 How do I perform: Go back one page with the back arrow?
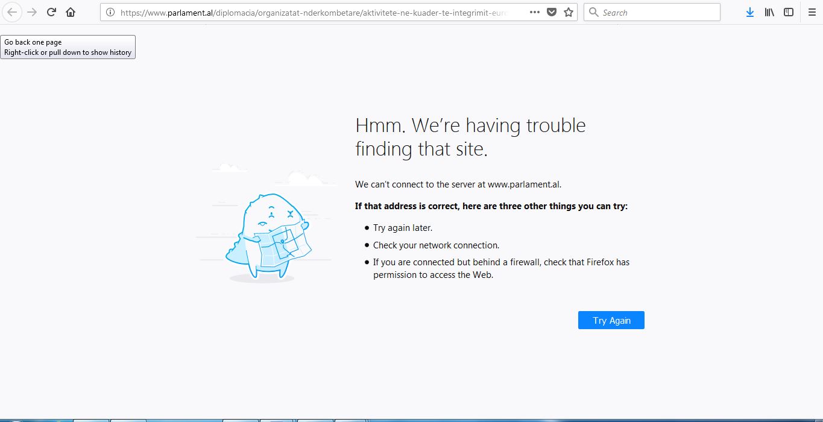(x=12, y=12)
